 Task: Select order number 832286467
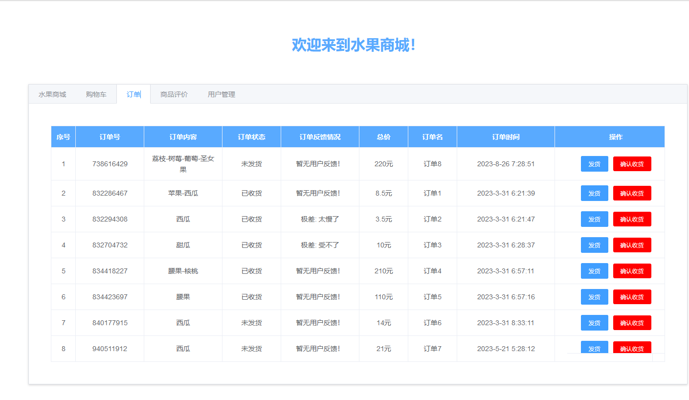[110, 193]
